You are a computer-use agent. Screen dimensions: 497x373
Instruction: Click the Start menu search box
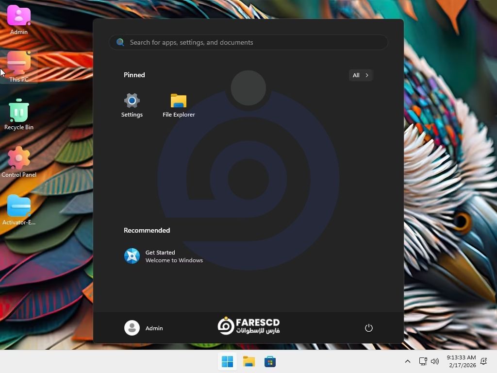pyautogui.click(x=248, y=42)
